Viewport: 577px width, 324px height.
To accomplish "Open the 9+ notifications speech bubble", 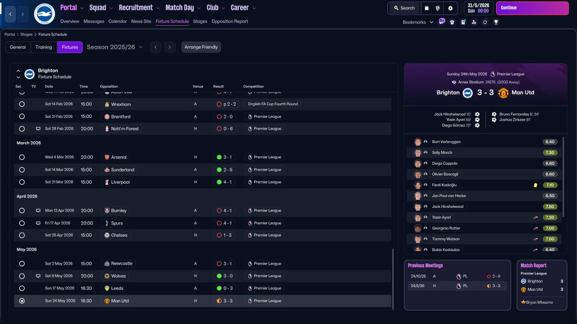I will 442,21.
